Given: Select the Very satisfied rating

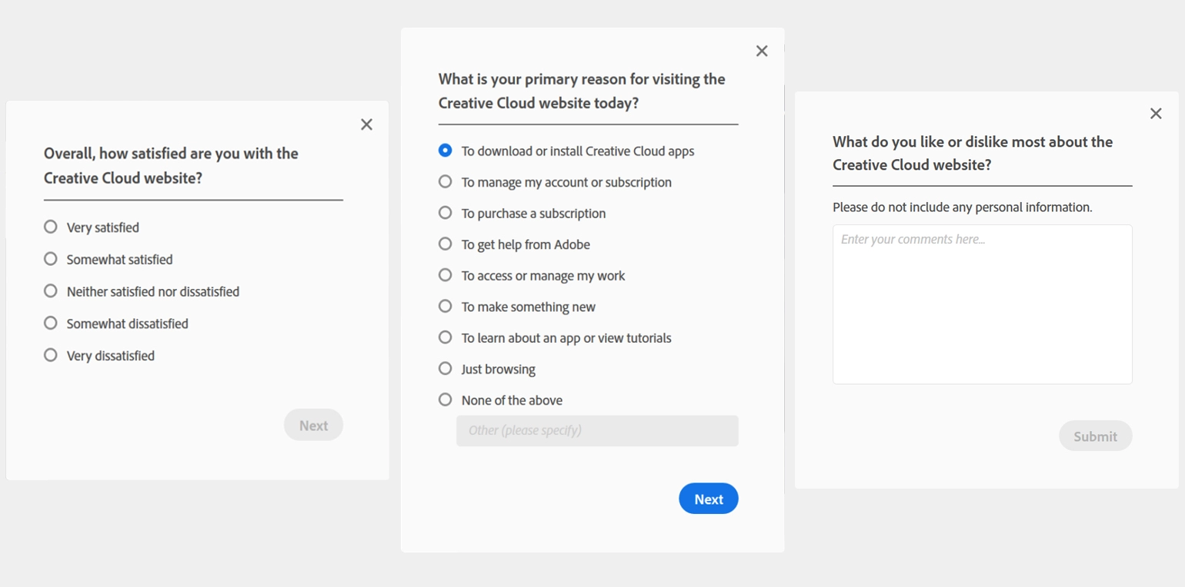Looking at the screenshot, I should 50,227.
